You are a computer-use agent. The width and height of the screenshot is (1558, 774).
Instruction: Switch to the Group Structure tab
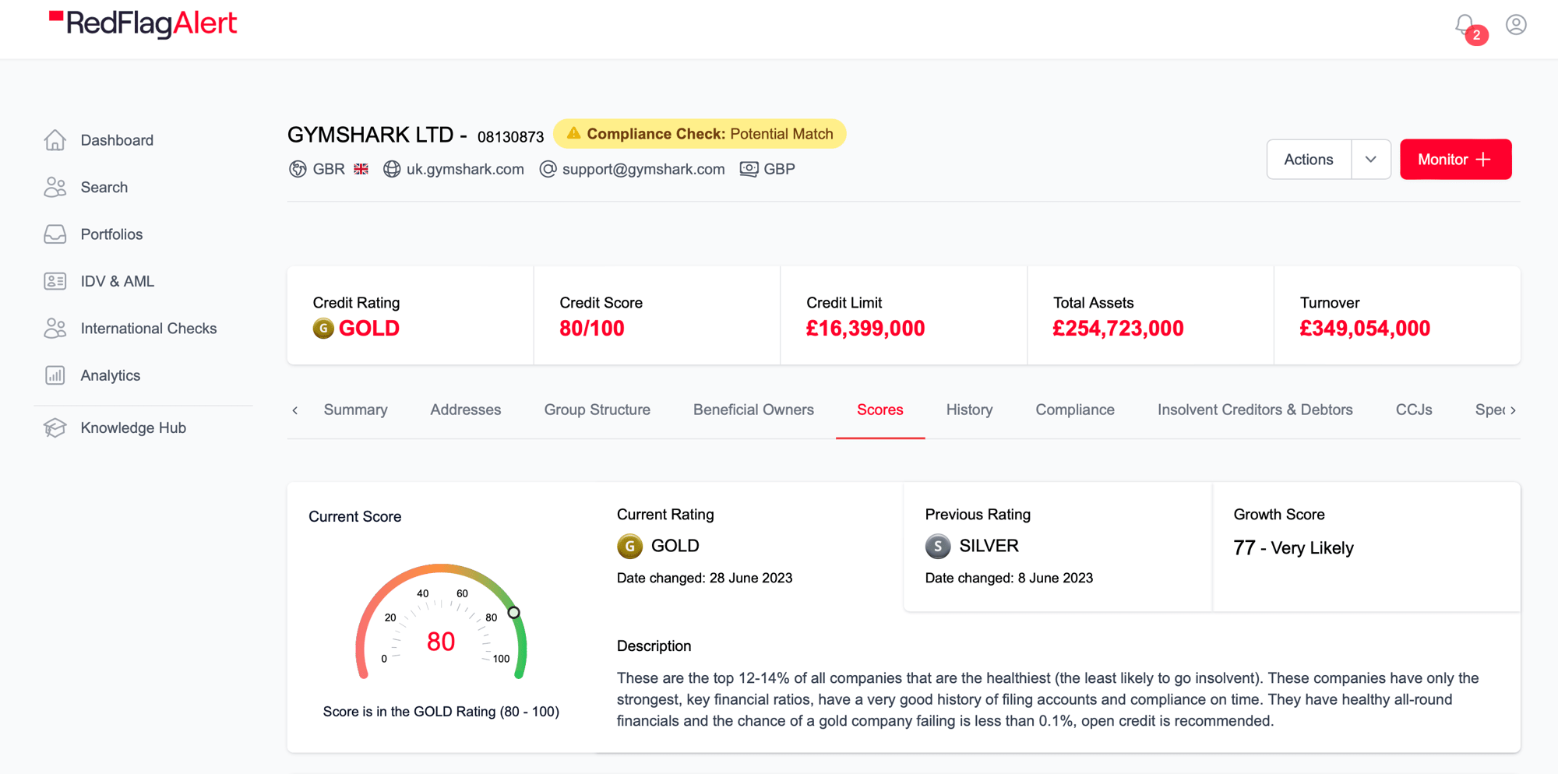pos(597,410)
